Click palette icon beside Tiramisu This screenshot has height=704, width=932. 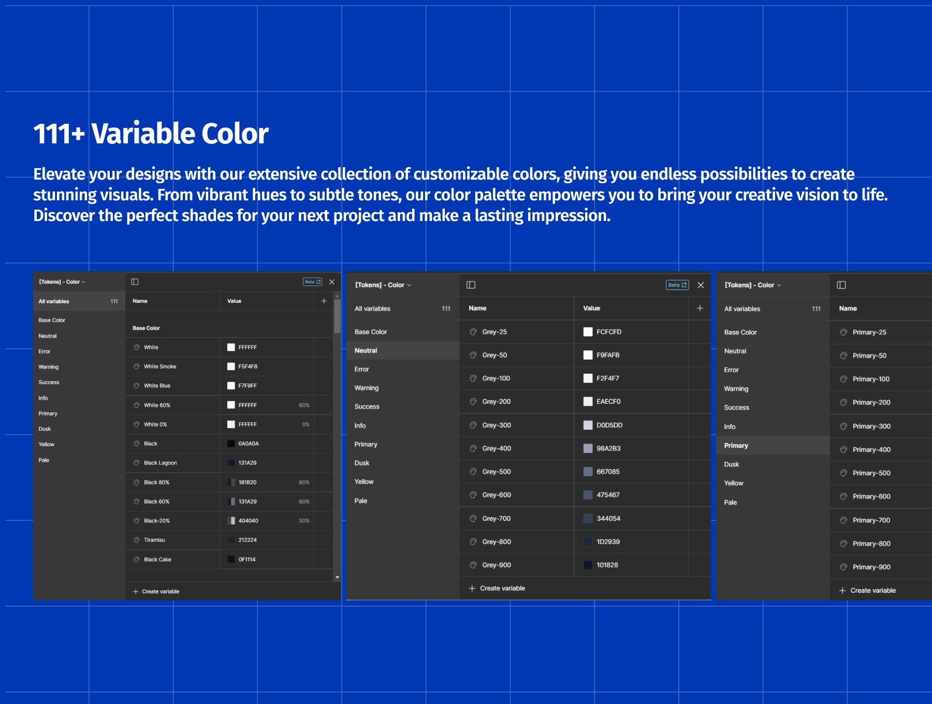point(137,540)
